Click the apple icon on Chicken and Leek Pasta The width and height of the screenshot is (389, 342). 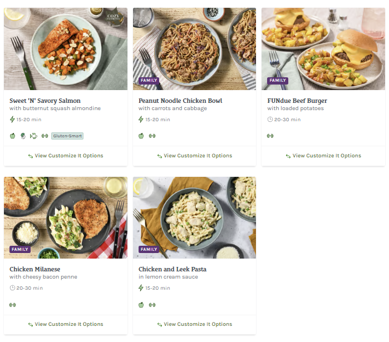click(141, 304)
